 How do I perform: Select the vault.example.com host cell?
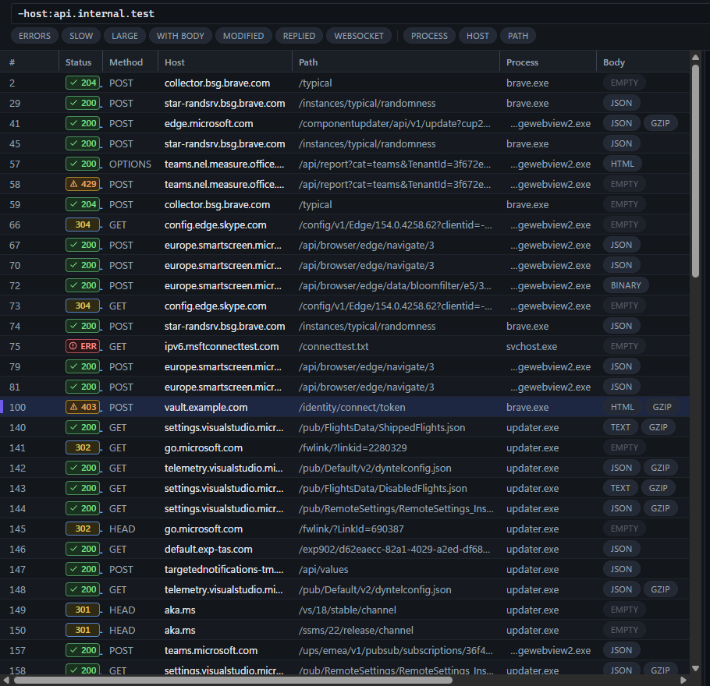coord(206,407)
